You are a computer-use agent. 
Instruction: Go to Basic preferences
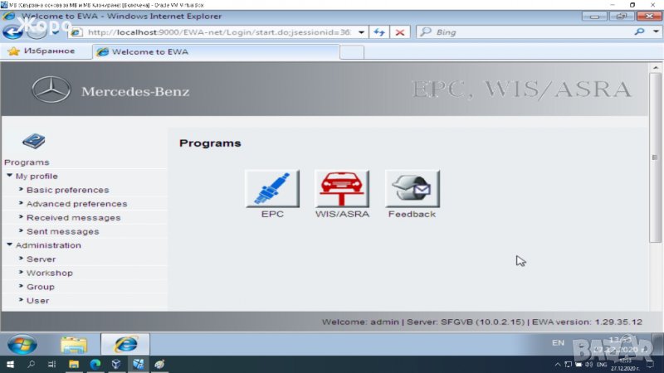coord(67,190)
